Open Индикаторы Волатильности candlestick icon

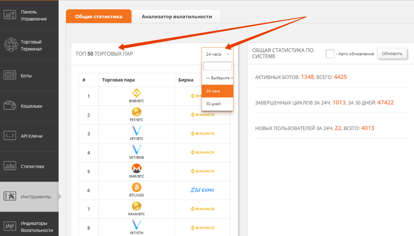[x=10, y=226]
